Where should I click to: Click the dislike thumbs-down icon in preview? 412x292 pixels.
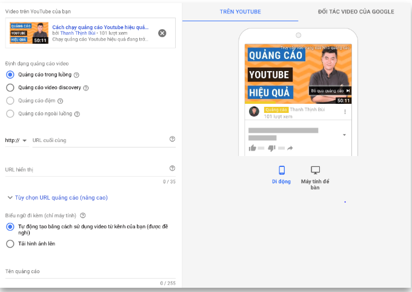point(271,148)
